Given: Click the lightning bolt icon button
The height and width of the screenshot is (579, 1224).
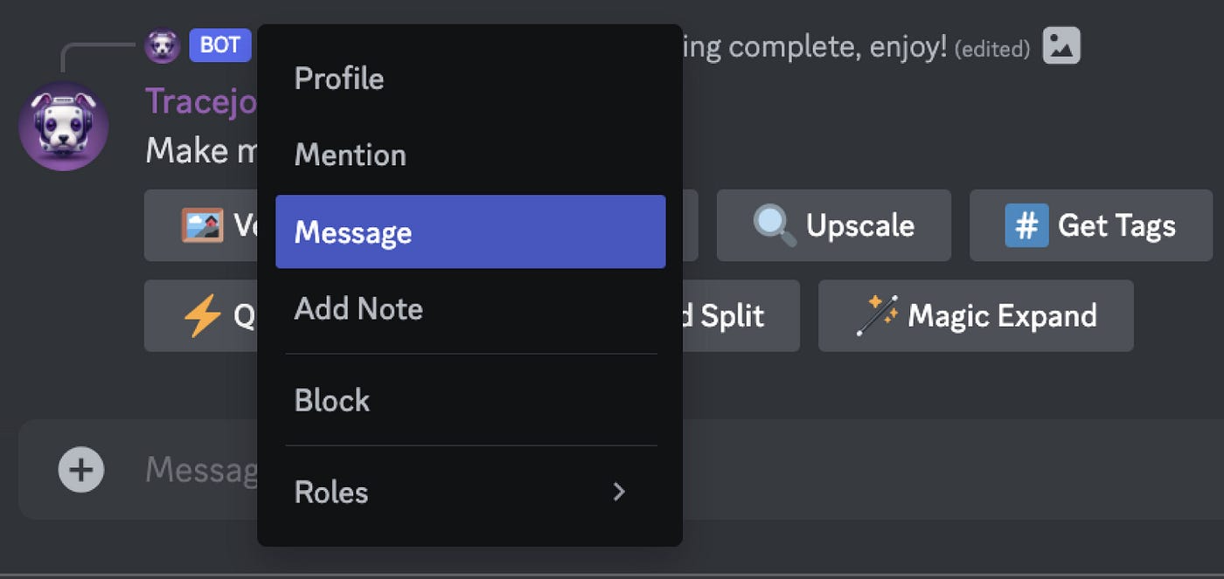Looking at the screenshot, I should [x=201, y=315].
